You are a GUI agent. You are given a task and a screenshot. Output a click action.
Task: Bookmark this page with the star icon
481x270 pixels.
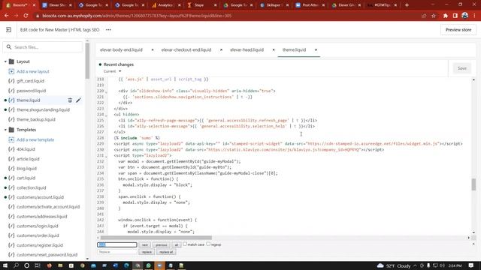tap(434, 16)
